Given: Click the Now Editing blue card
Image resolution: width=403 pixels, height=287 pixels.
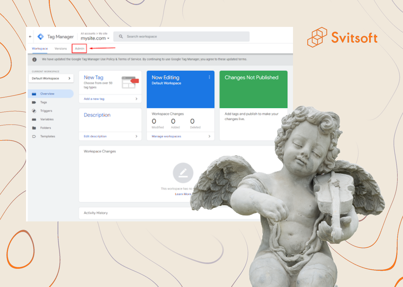Looking at the screenshot, I should pos(181,89).
